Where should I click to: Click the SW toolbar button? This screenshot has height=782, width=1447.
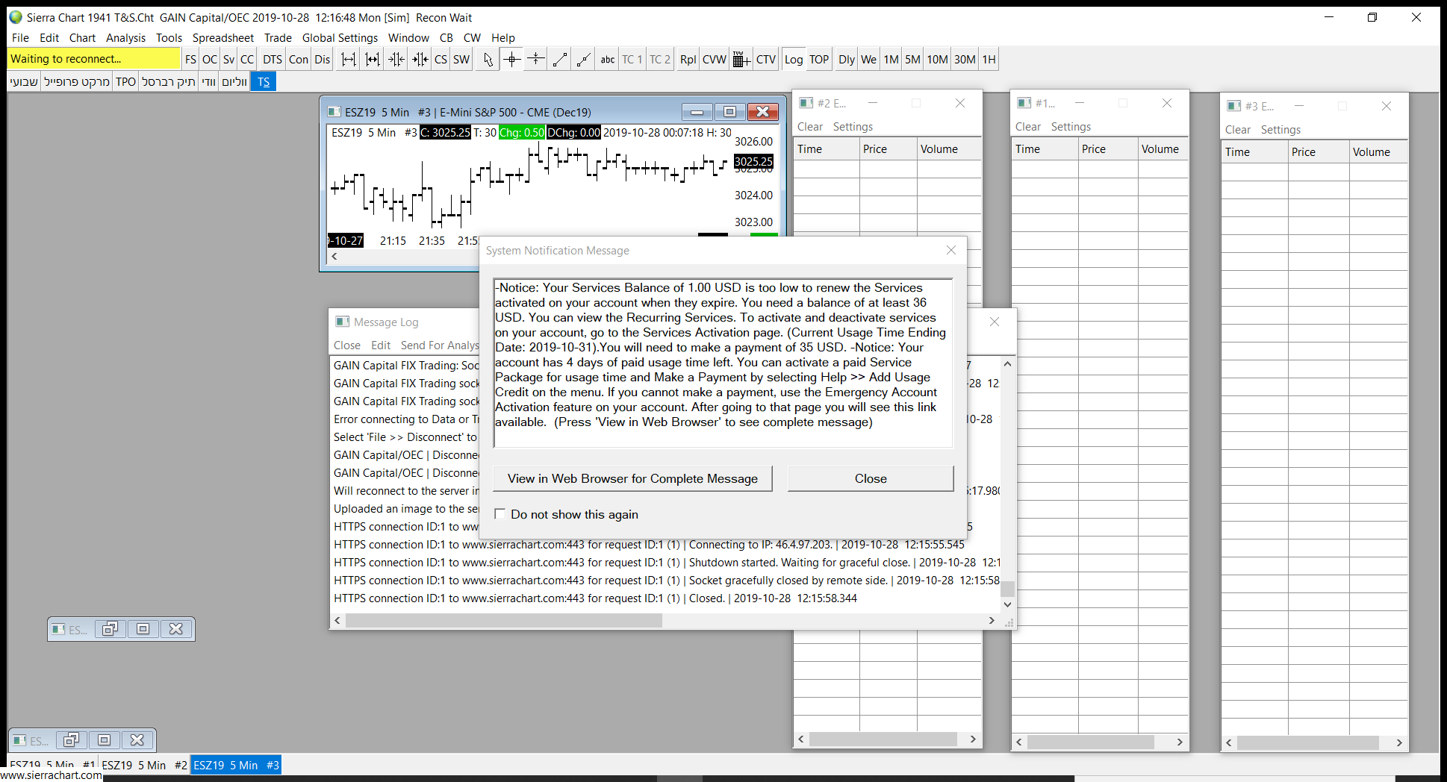[x=461, y=60]
